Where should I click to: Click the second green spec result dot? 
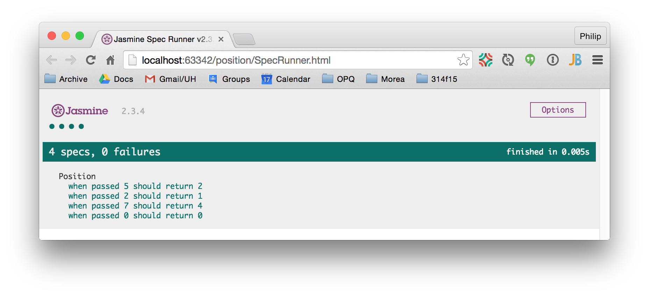pos(62,126)
